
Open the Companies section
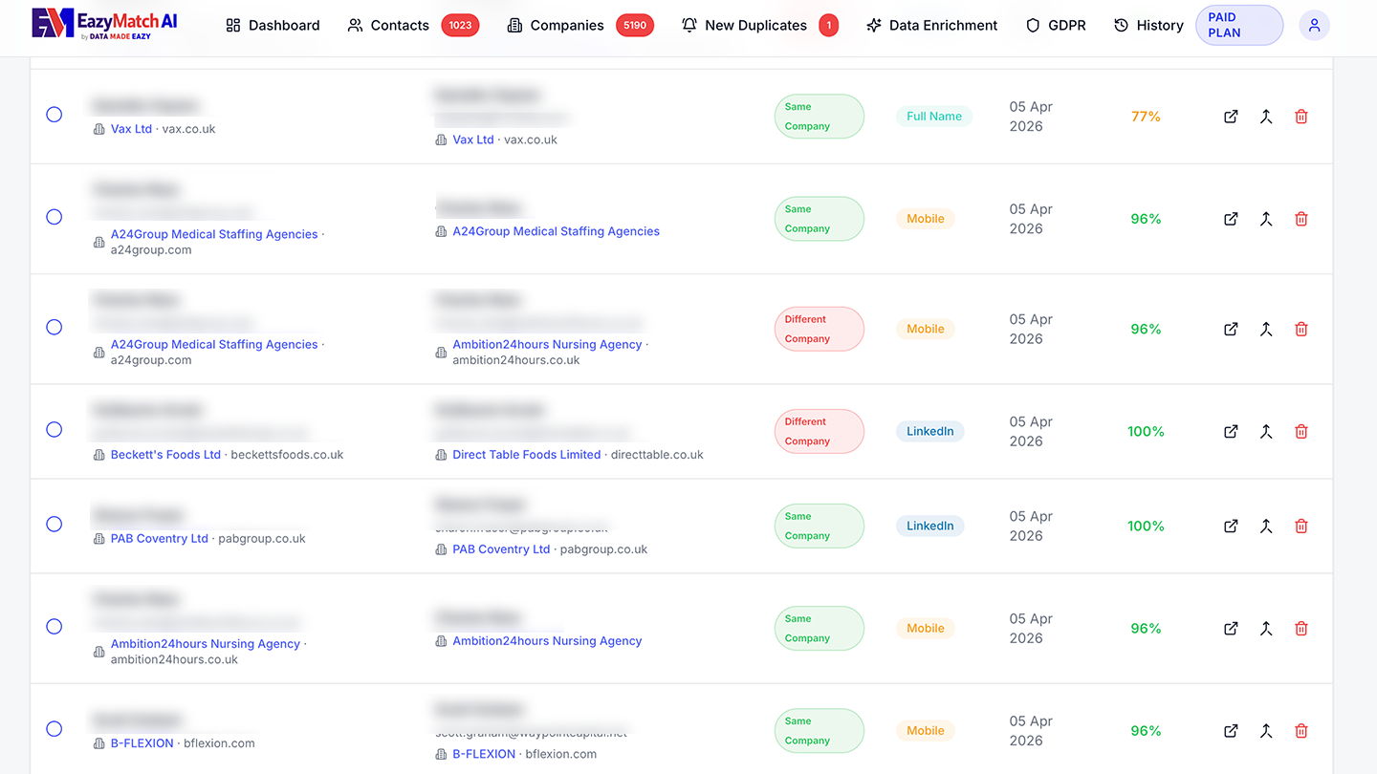coord(579,26)
